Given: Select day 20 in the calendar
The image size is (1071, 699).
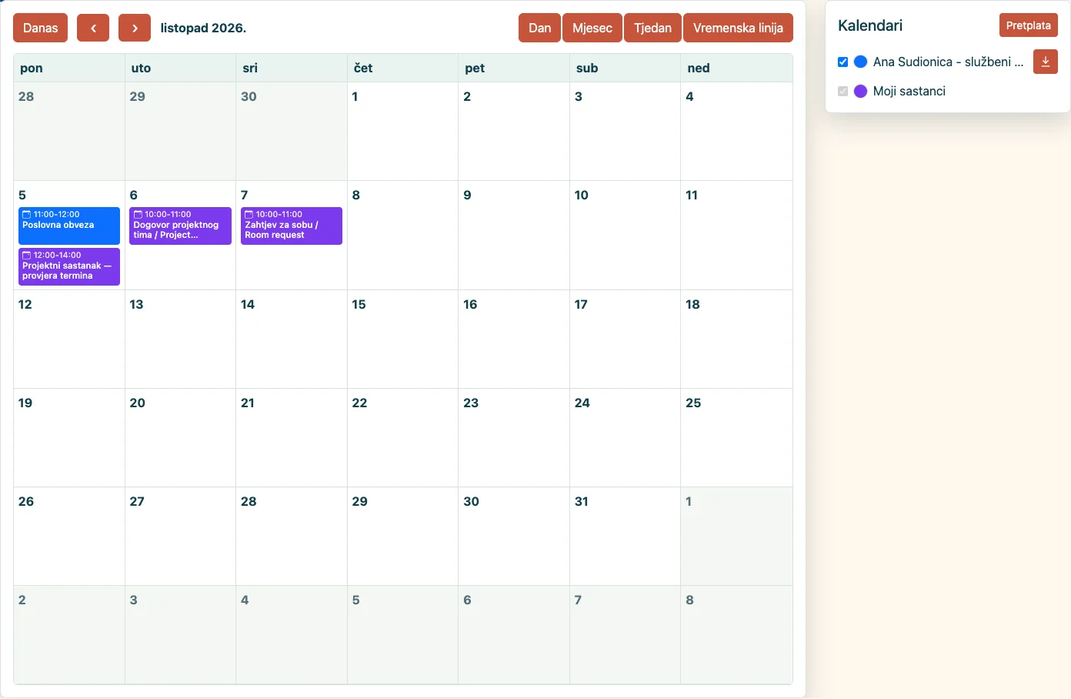Looking at the screenshot, I should 180,437.
